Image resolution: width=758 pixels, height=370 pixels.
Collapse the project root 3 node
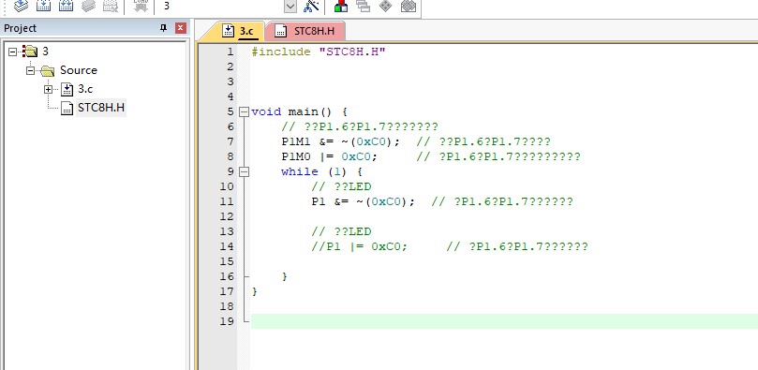[12, 52]
